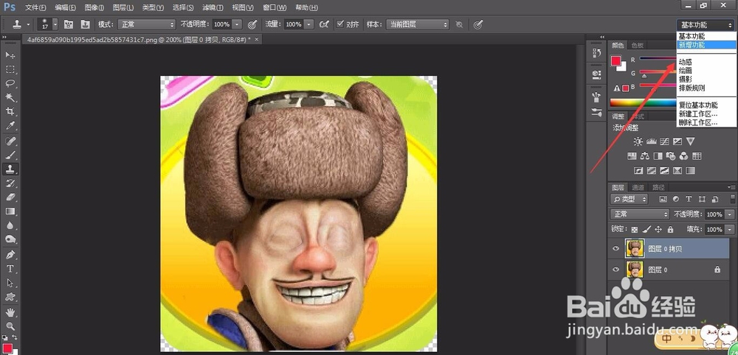
Task: Open options bar 不透明度 dropdown arrow
Action: [237, 24]
